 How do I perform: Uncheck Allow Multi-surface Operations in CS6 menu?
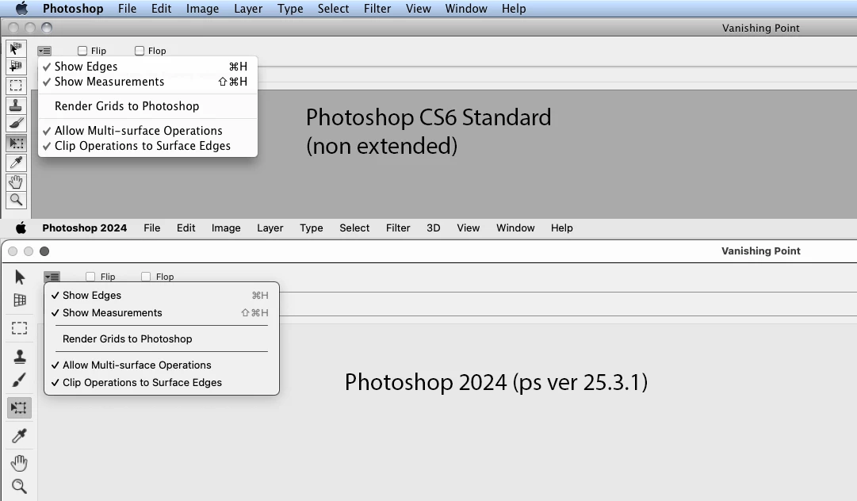point(147,131)
